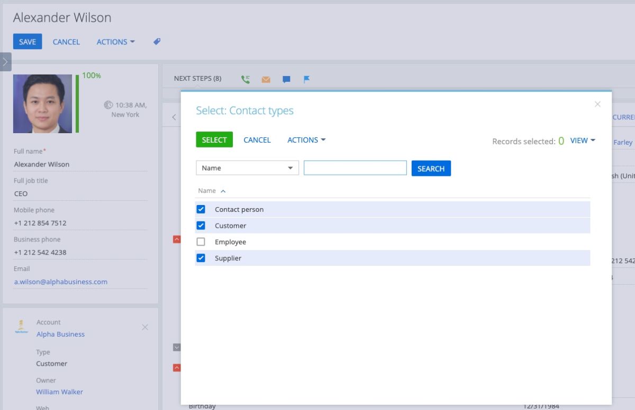The height and width of the screenshot is (410, 635).
Task: Click the Full name field
Action: pos(80,164)
